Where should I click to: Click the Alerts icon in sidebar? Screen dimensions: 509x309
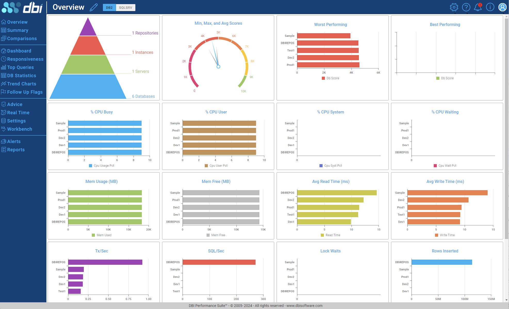[x=3, y=141]
